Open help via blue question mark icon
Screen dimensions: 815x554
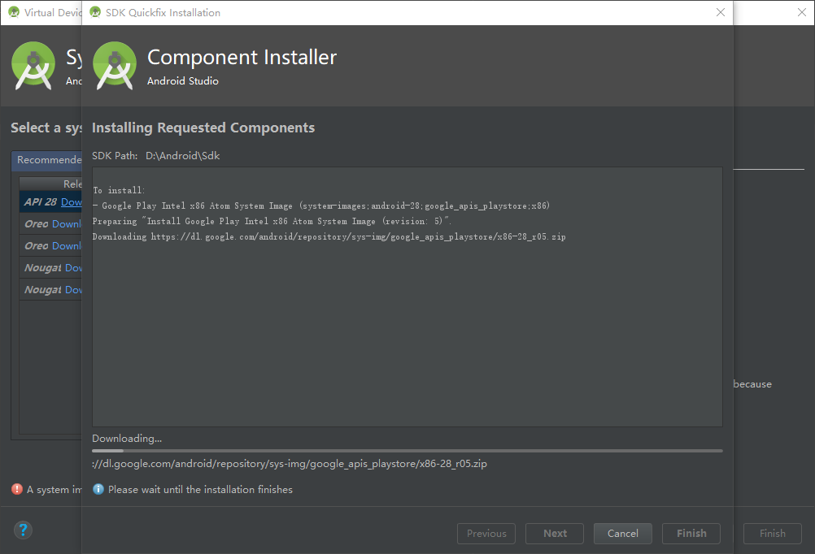pyautogui.click(x=23, y=530)
